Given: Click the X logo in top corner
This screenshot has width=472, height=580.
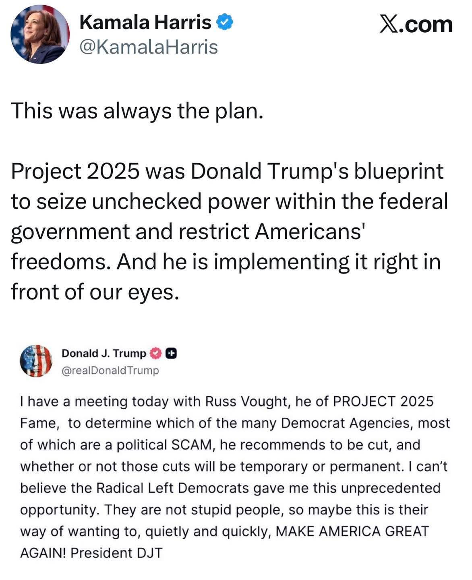Looking at the screenshot, I should point(388,25).
